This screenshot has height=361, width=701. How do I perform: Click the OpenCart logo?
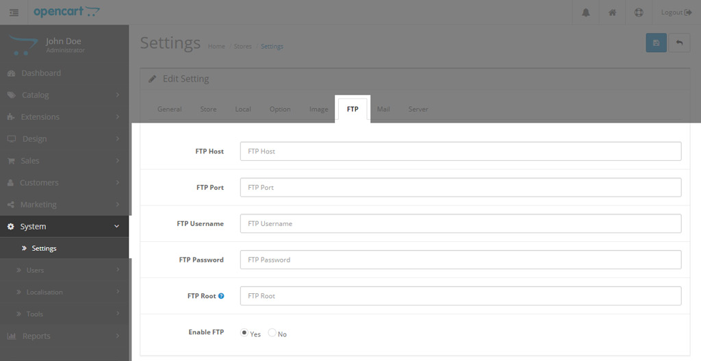tap(66, 12)
